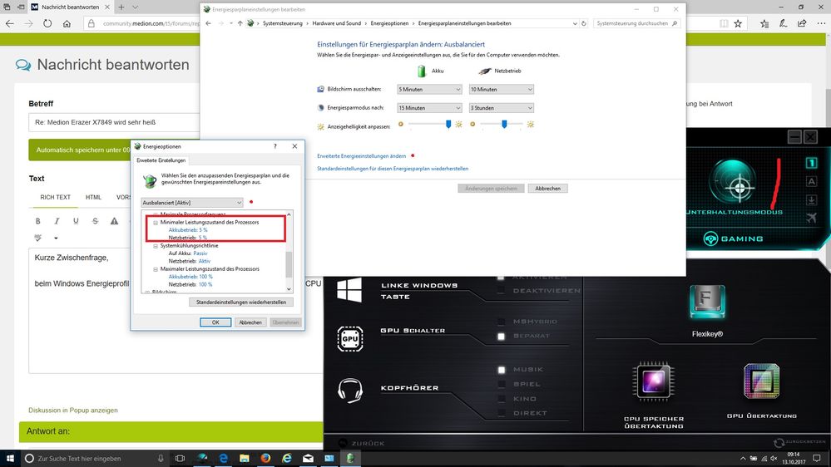
Task: Click the Italic formatting icon
Action: point(57,221)
